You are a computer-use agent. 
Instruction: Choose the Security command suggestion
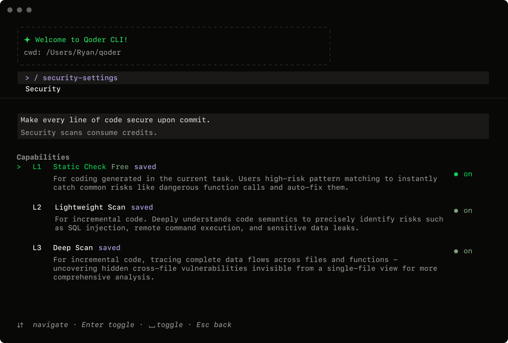pos(43,89)
